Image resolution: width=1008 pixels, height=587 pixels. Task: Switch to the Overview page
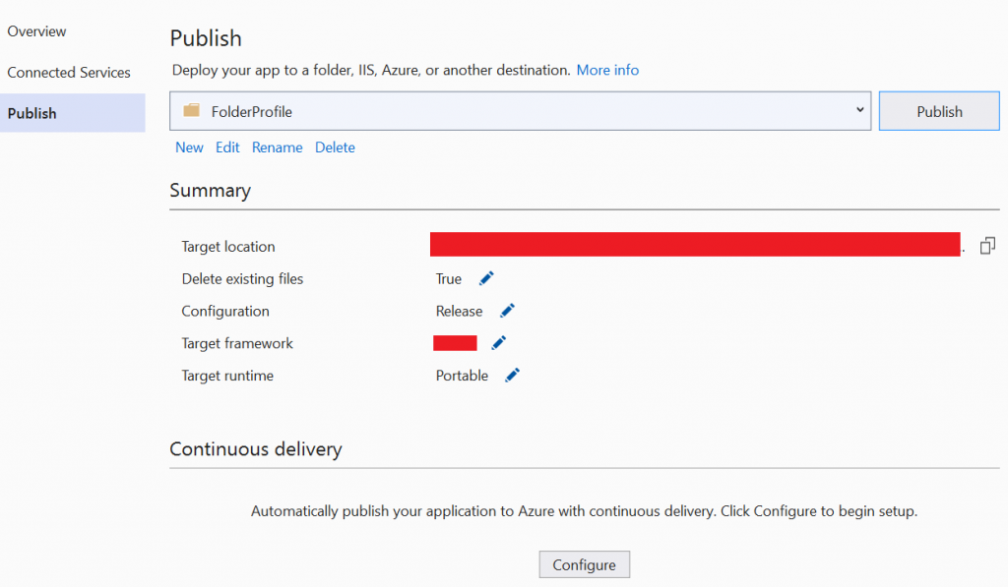point(36,30)
